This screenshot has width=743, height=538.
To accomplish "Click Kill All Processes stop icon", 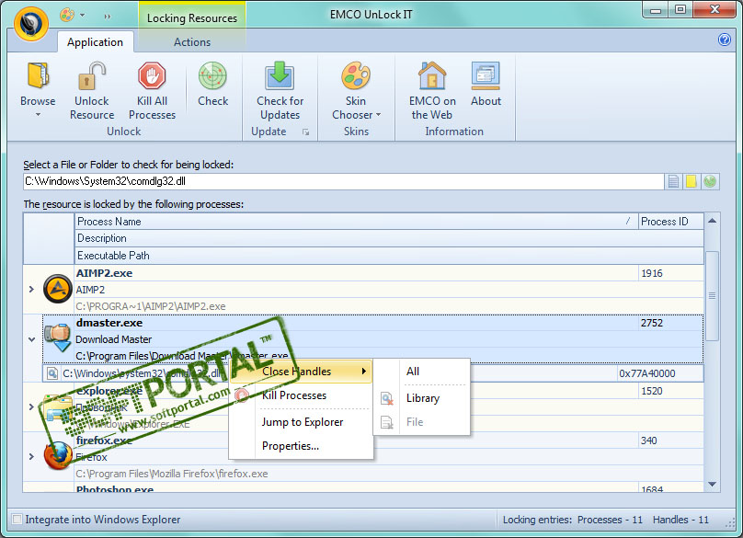I will coord(152,75).
